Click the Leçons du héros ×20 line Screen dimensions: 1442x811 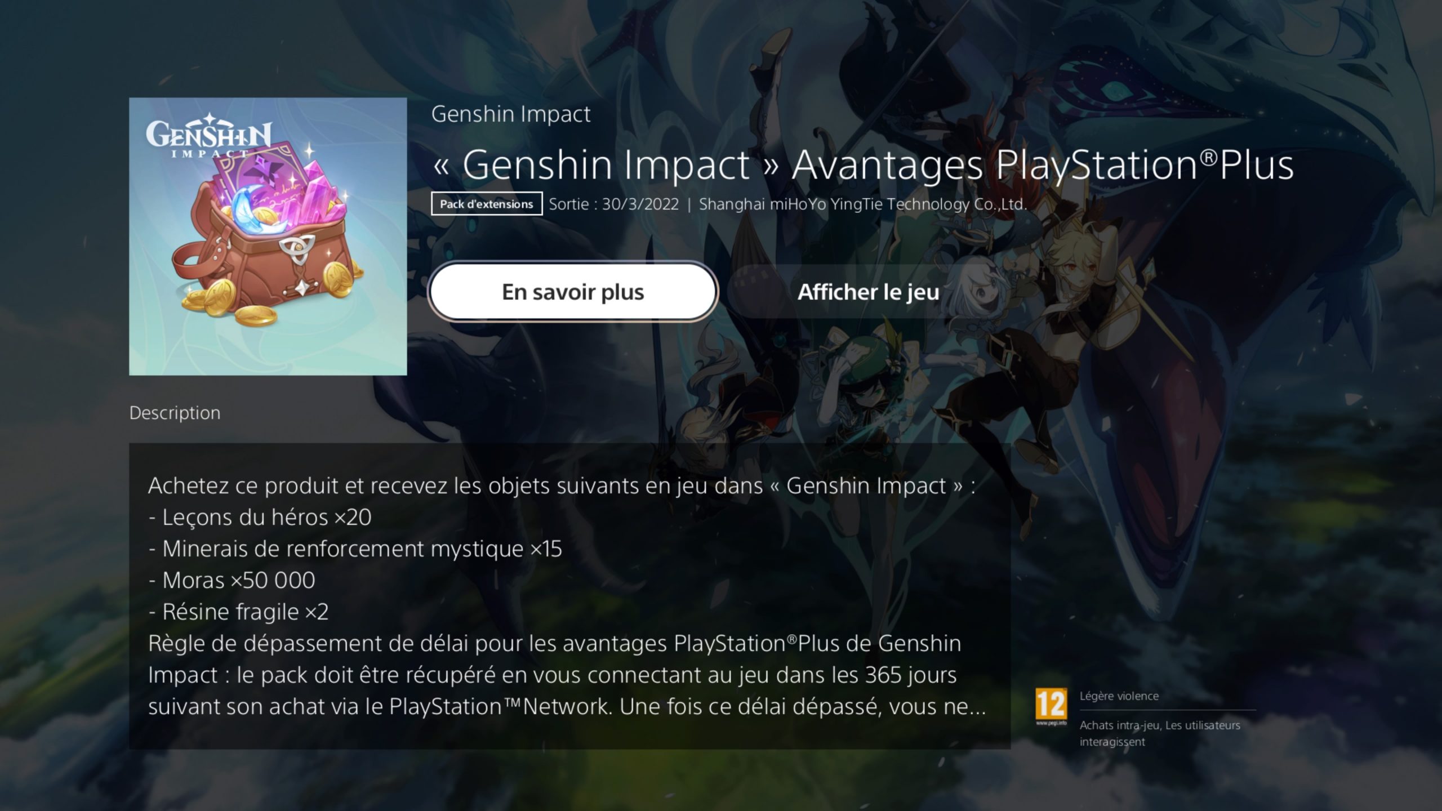pyautogui.click(x=260, y=517)
